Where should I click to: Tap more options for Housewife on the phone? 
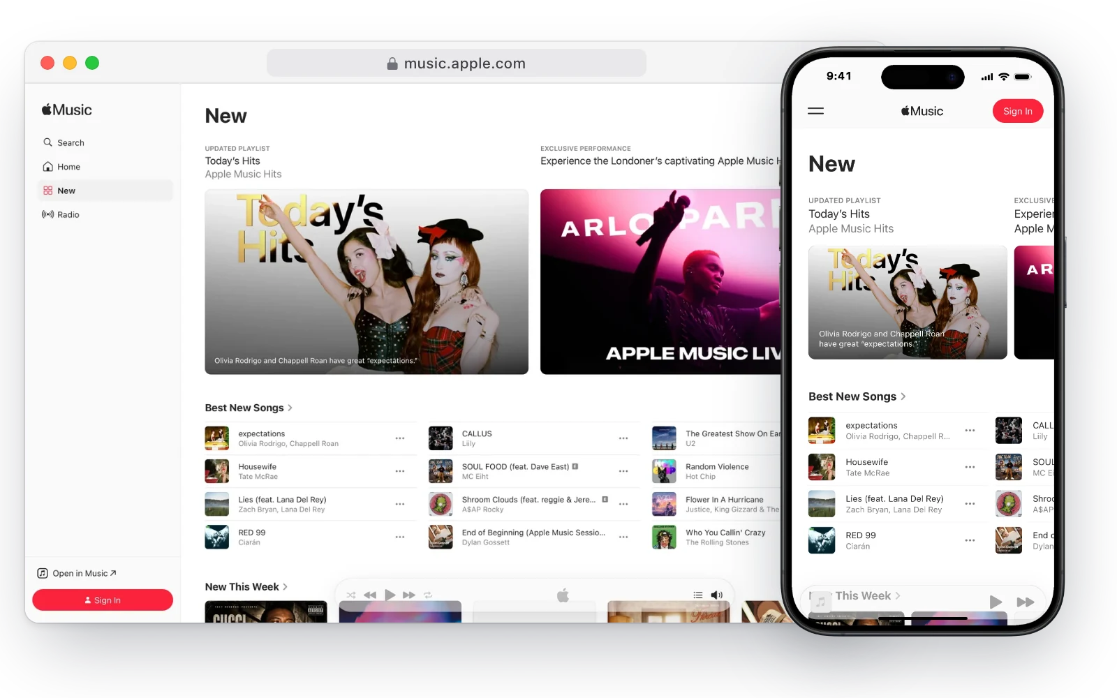pyautogui.click(x=970, y=467)
